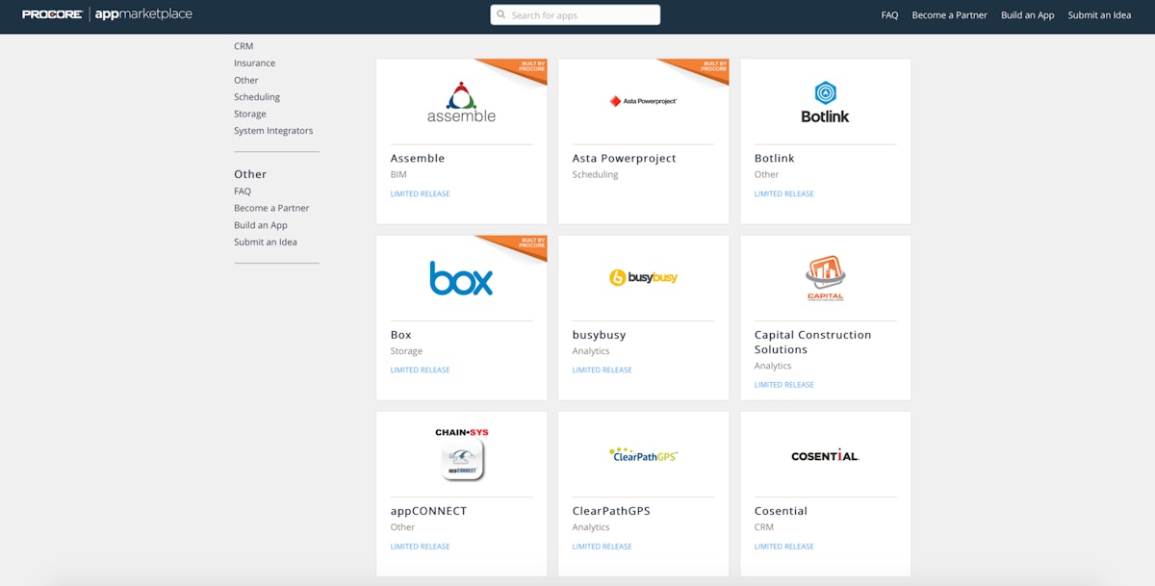Open FAQ from the top navigation
The image size is (1155, 586).
pyautogui.click(x=888, y=15)
